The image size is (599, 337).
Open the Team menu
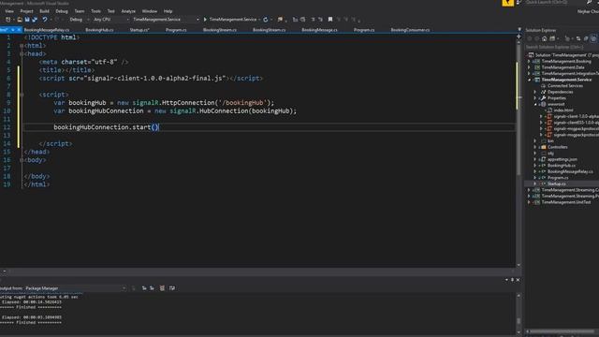[79, 11]
